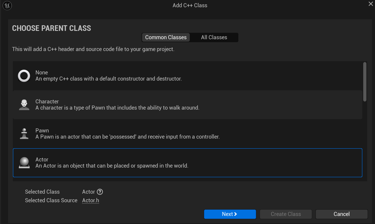Image resolution: width=375 pixels, height=224 pixels.
Task: Click the Pawn chess piece icon
Action: tap(24, 134)
